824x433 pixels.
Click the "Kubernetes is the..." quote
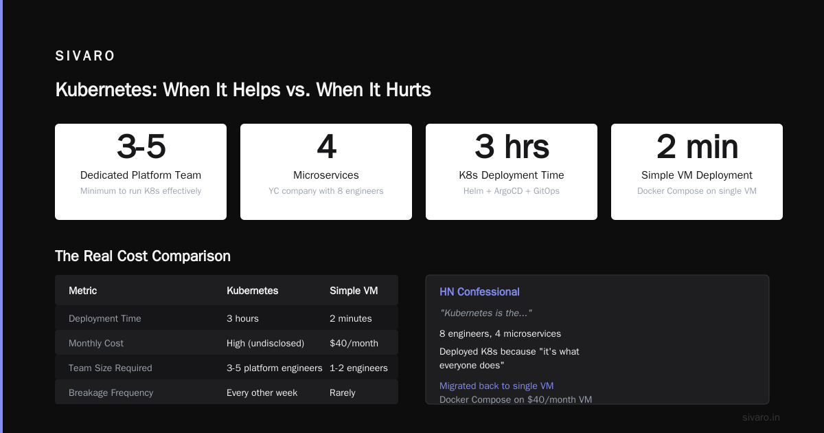(x=486, y=313)
